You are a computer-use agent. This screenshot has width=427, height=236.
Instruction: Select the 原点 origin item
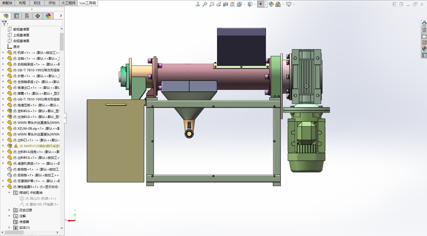coord(16,47)
